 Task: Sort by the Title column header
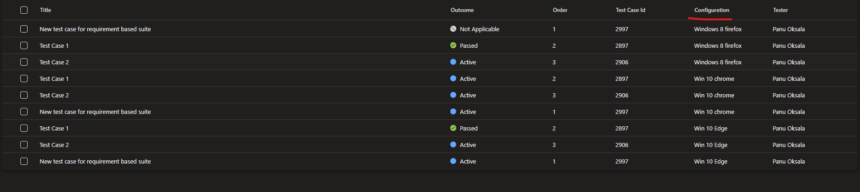tap(46, 10)
